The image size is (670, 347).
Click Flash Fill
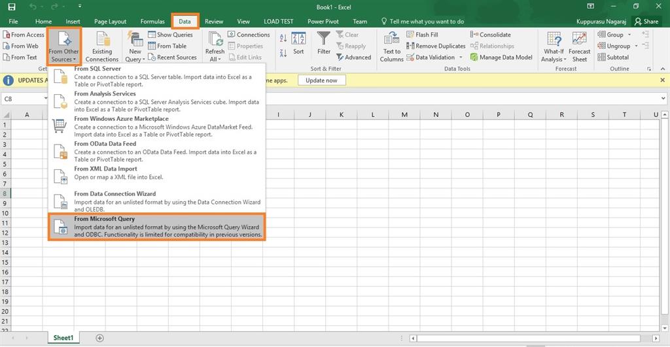pos(422,35)
